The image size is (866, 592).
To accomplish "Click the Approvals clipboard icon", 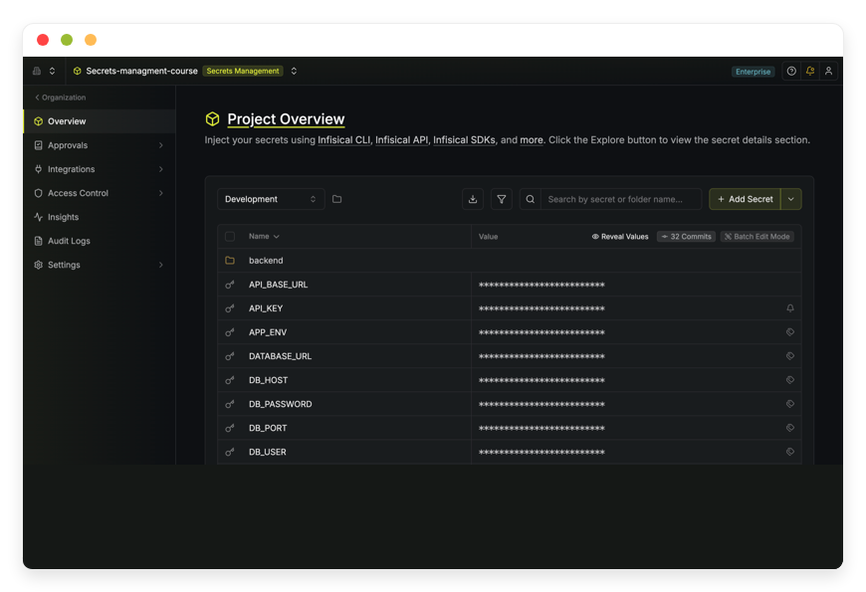I will (x=38, y=145).
